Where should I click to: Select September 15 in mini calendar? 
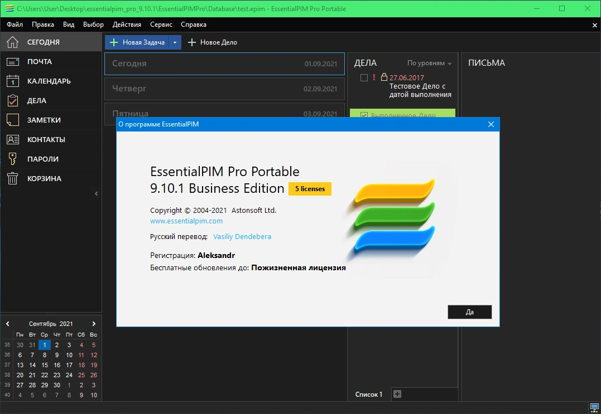(45, 365)
